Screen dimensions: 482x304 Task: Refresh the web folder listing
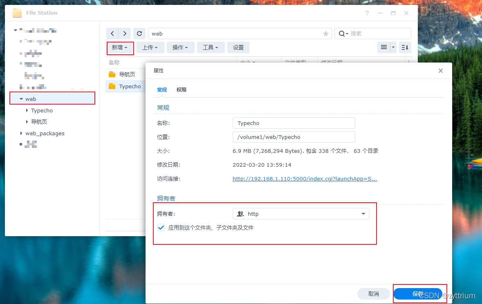139,34
